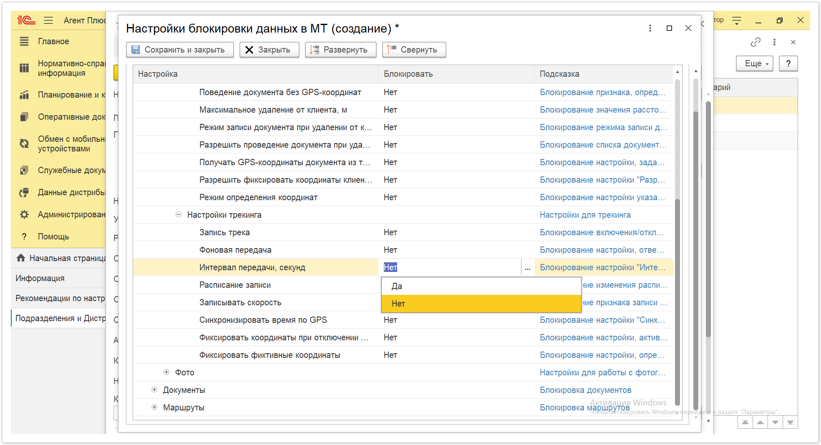This screenshot has height=445, width=821.
Task: Select Да in the dropdown list
Action: tap(481, 286)
